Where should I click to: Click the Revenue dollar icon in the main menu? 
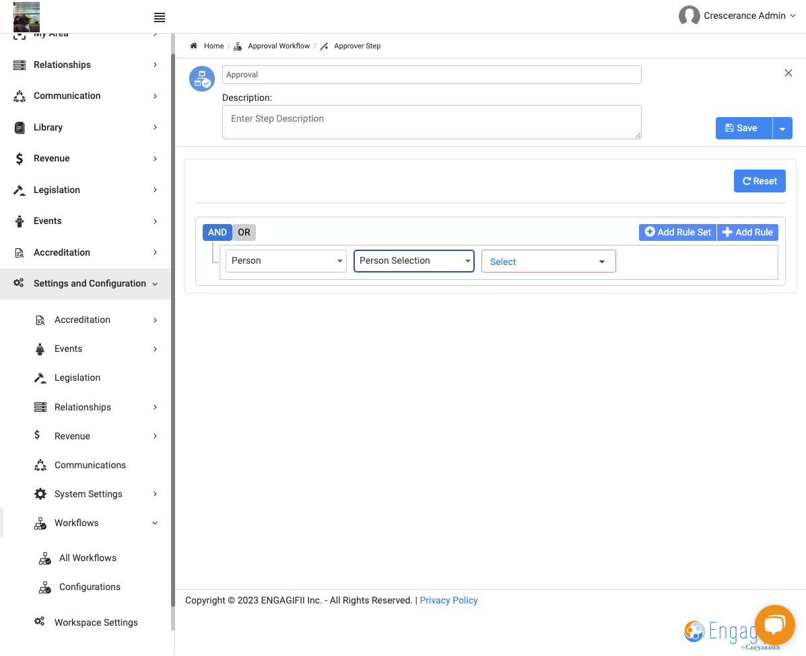20,159
